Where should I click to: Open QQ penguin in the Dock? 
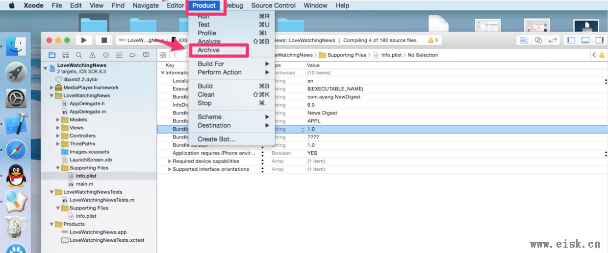click(x=16, y=176)
